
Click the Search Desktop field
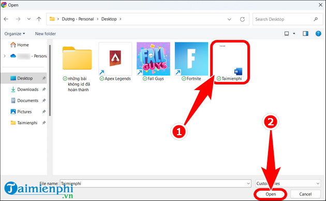[287, 19]
